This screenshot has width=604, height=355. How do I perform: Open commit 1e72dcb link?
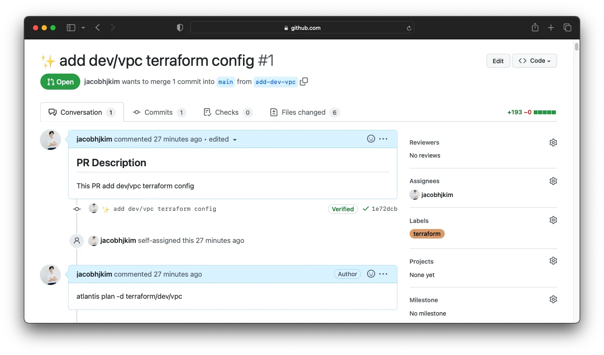coord(384,209)
